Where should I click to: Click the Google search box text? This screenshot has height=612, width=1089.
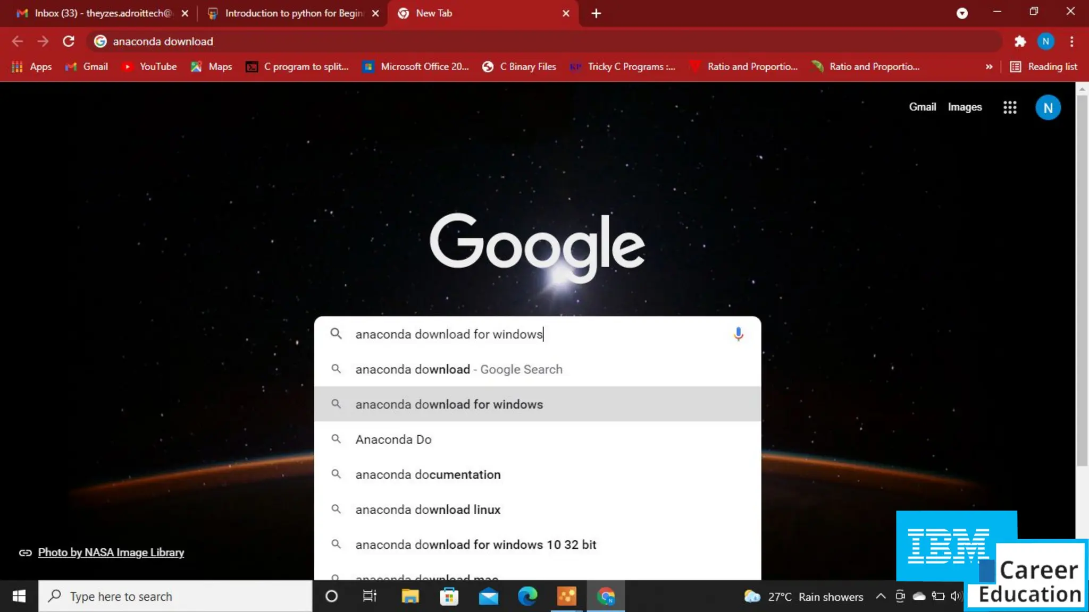[x=449, y=334]
